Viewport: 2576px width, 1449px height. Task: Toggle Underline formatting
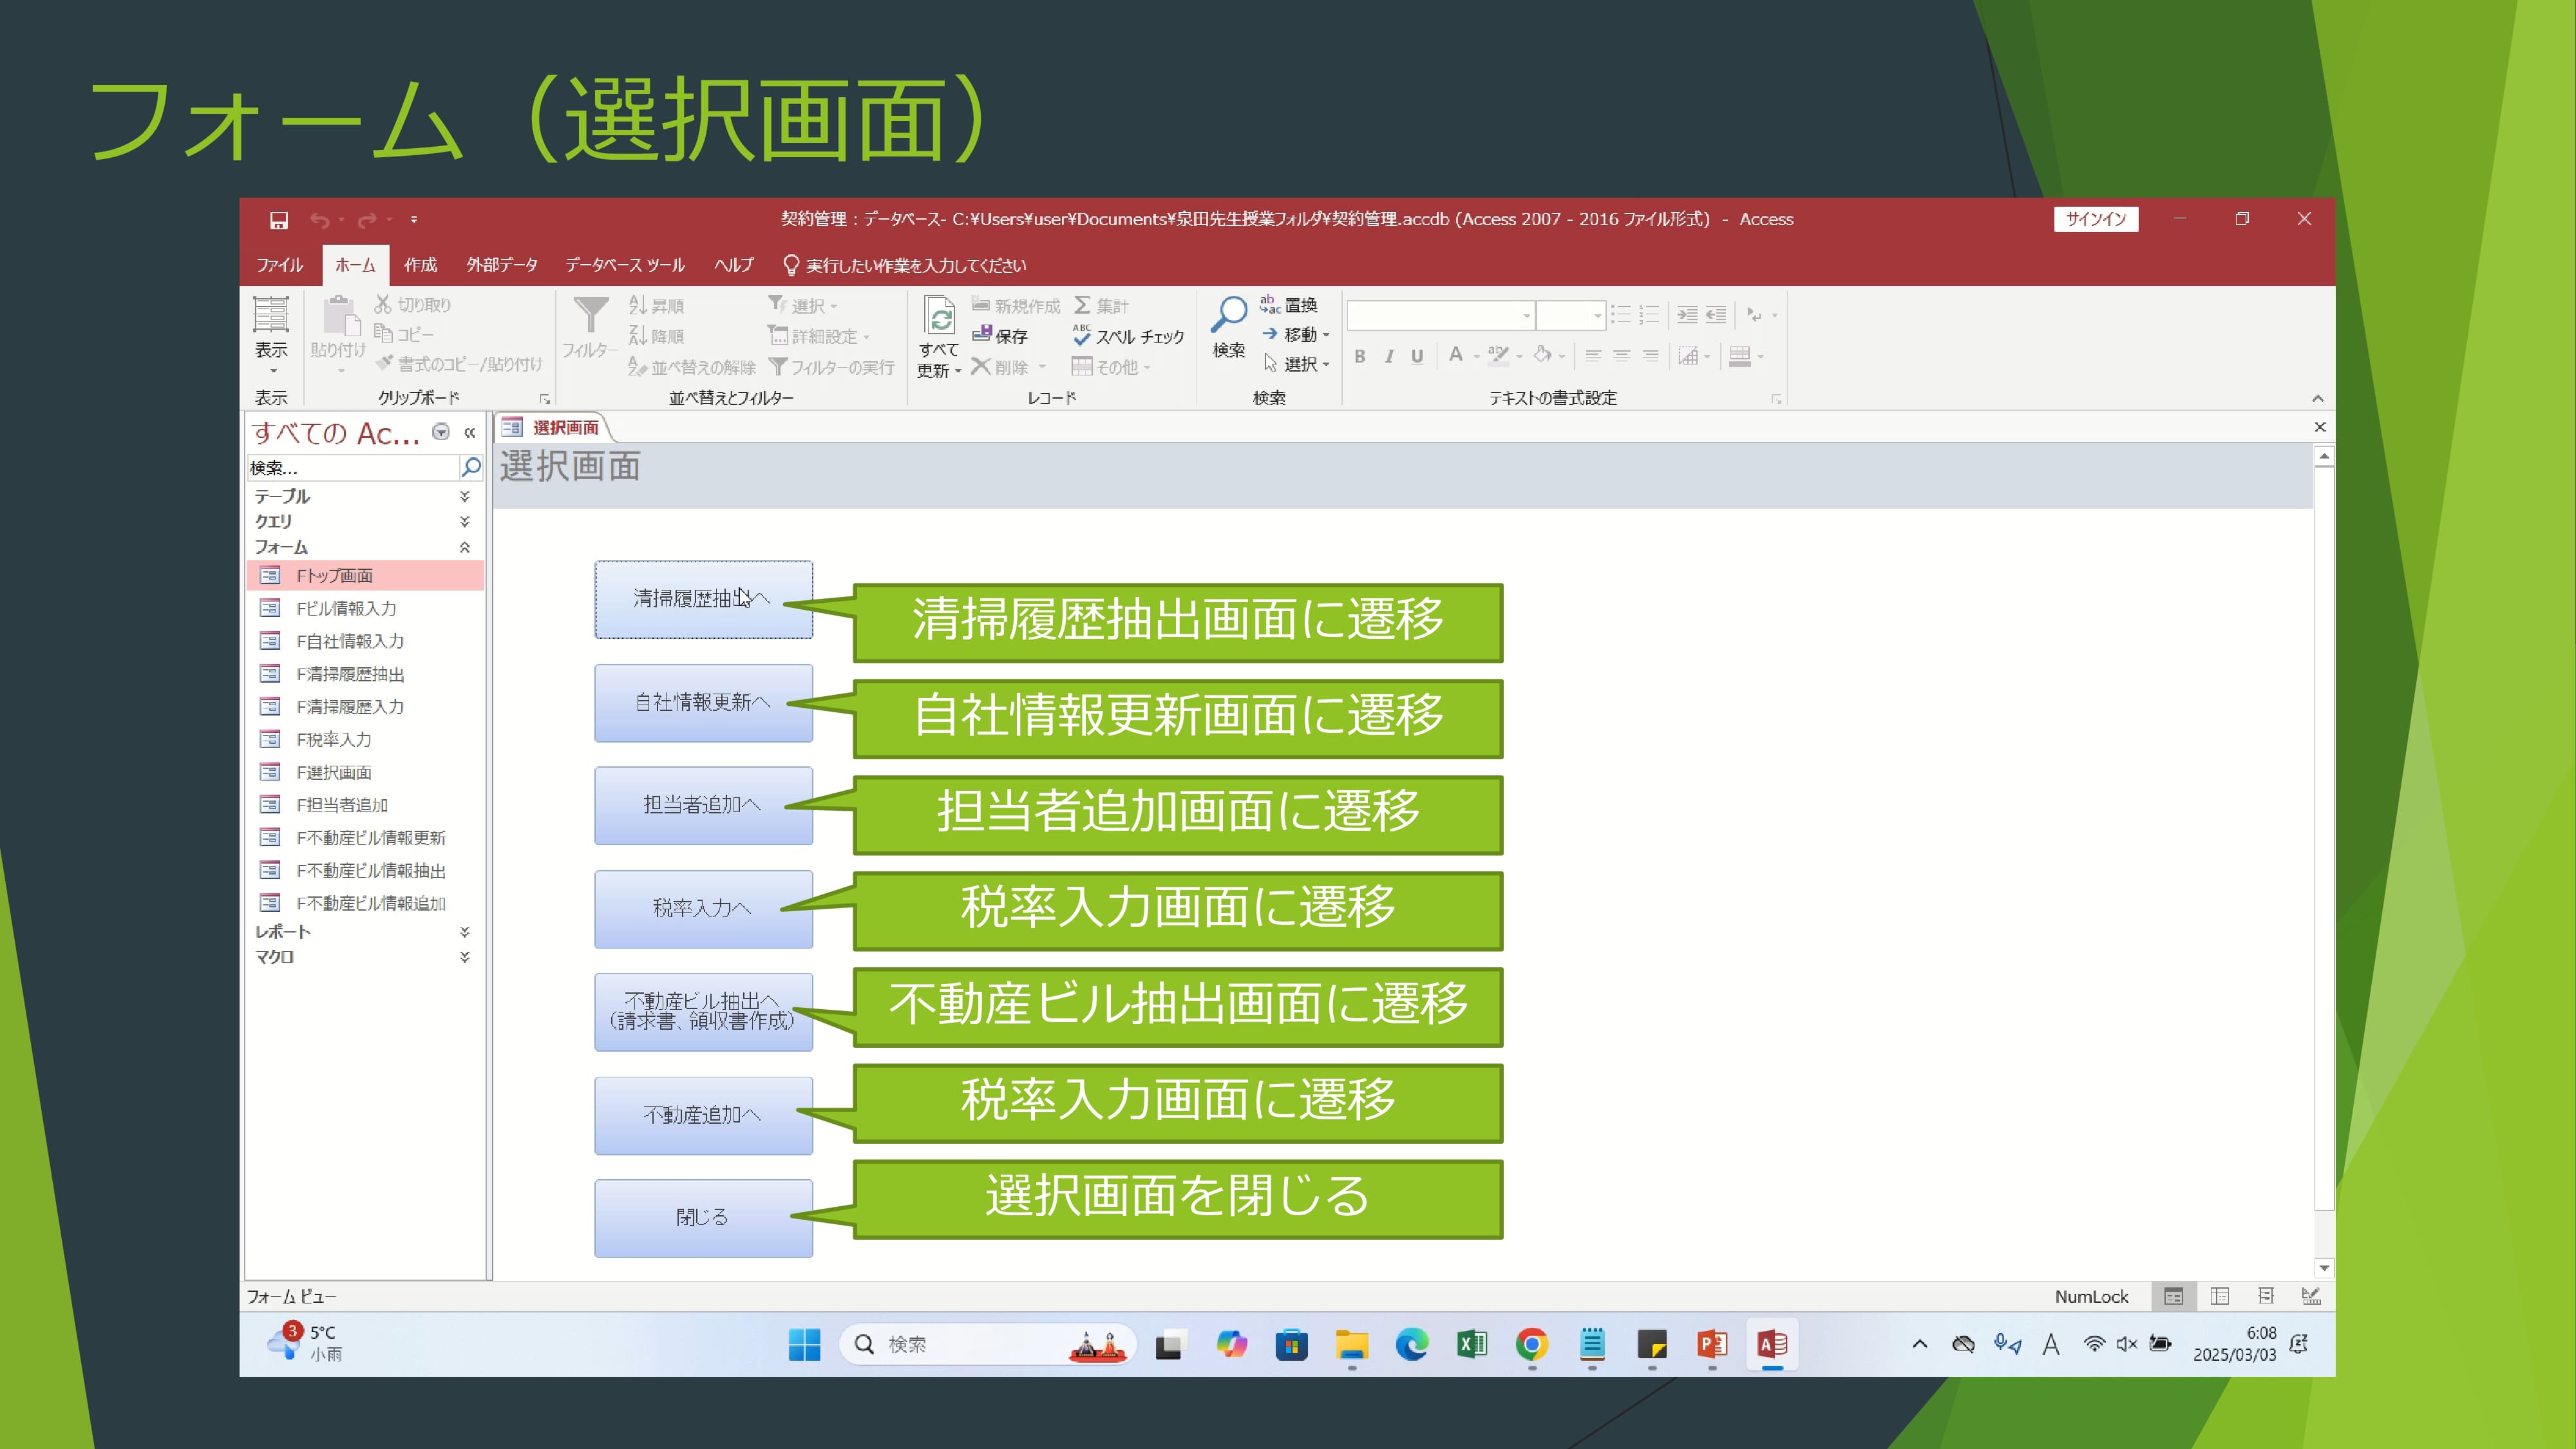(1417, 356)
